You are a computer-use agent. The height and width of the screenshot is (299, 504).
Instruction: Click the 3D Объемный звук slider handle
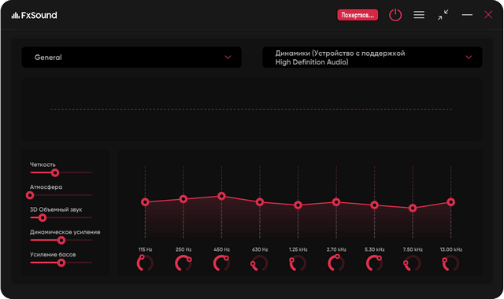(42, 218)
